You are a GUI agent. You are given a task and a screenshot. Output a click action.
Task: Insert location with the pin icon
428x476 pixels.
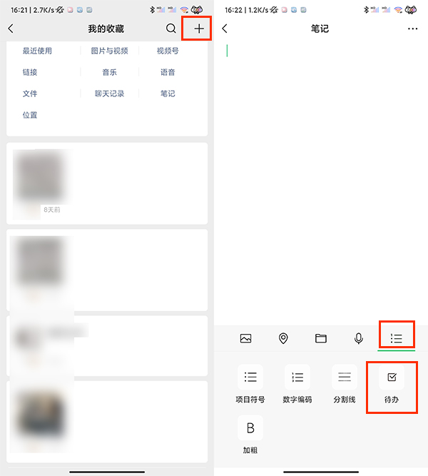pos(283,338)
